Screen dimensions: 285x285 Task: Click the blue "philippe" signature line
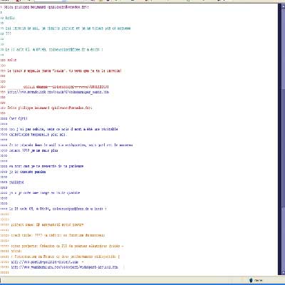(x=16, y=182)
